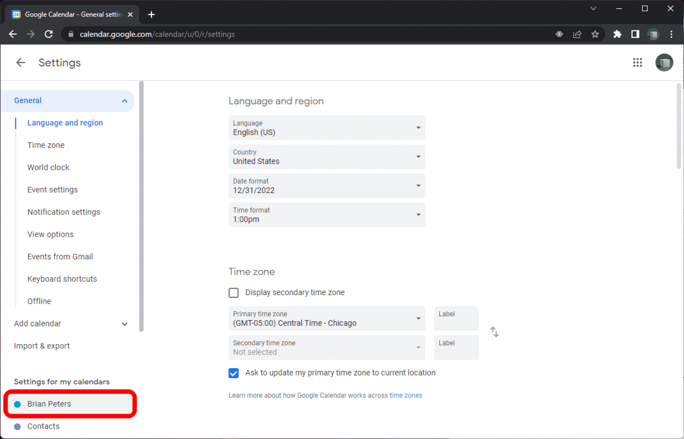Open Events from Gmail section

[x=60, y=257]
